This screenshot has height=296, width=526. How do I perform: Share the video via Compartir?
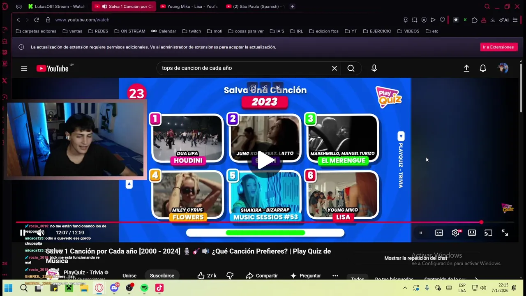[x=262, y=275]
